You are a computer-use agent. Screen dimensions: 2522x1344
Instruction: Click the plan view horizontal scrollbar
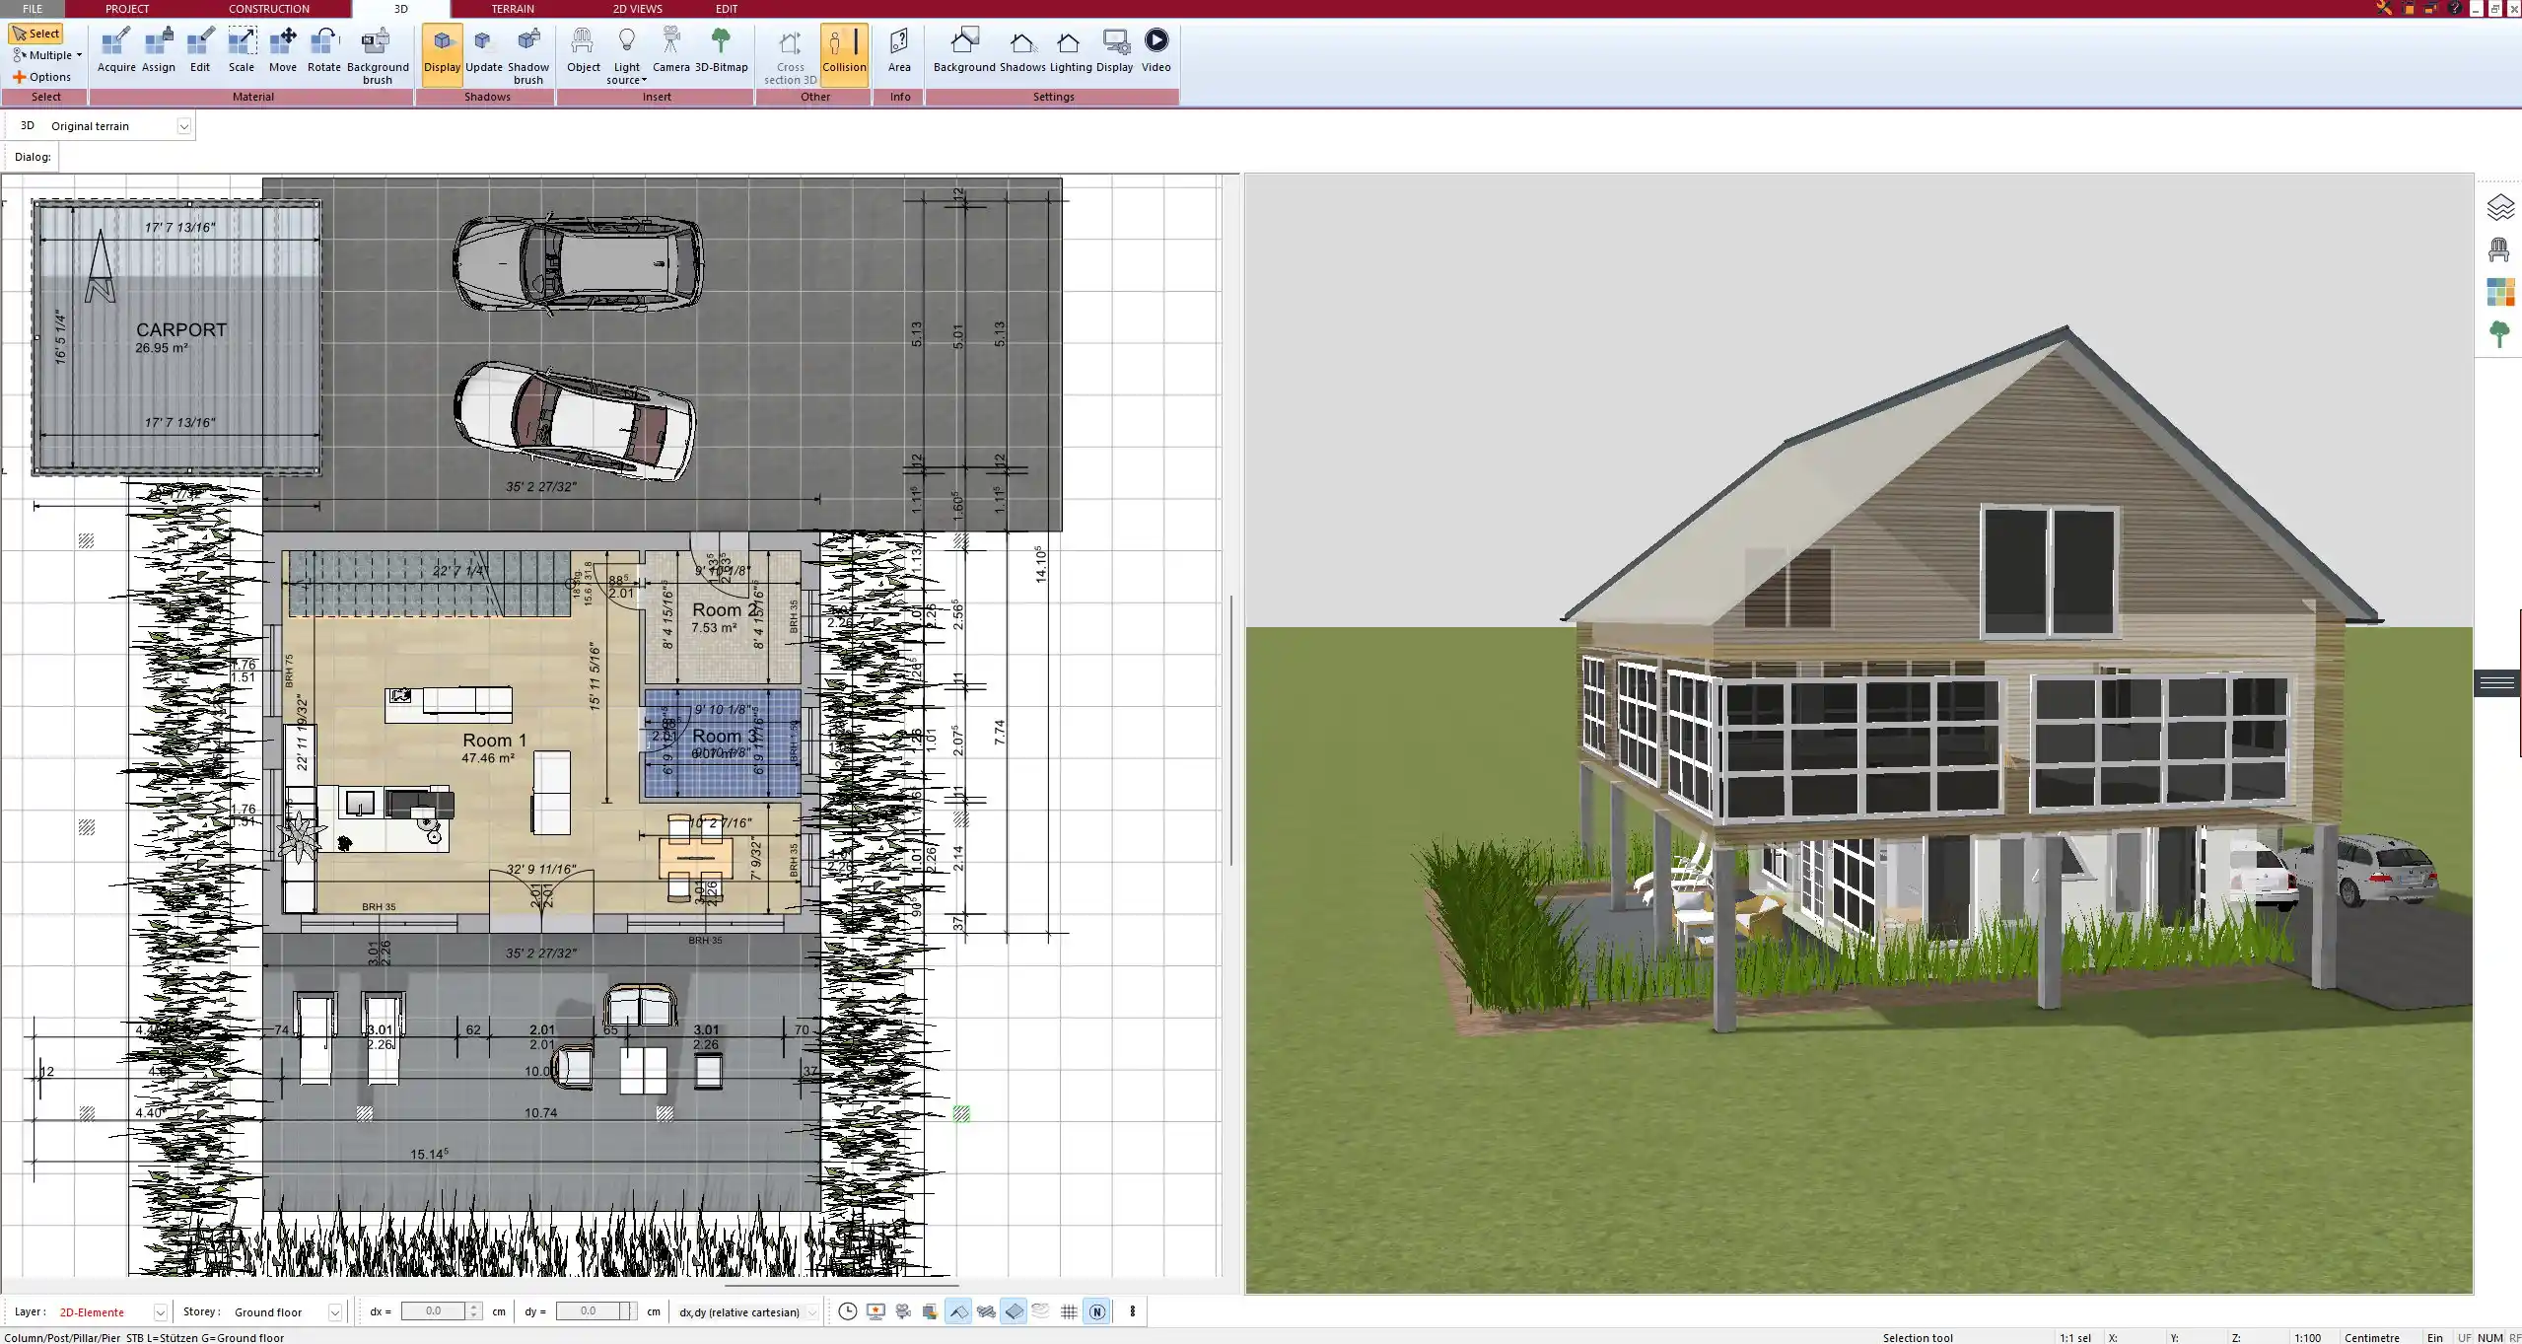click(x=841, y=1285)
